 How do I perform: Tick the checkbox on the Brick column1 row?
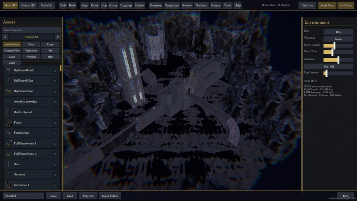55,113
